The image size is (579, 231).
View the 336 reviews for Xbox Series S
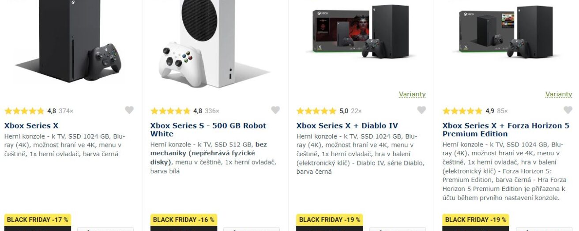pos(212,111)
